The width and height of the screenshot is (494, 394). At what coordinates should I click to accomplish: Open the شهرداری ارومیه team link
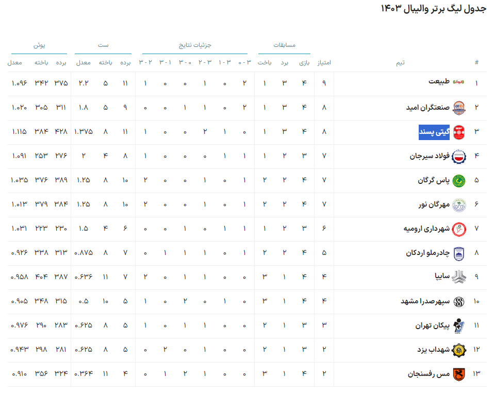426,229
